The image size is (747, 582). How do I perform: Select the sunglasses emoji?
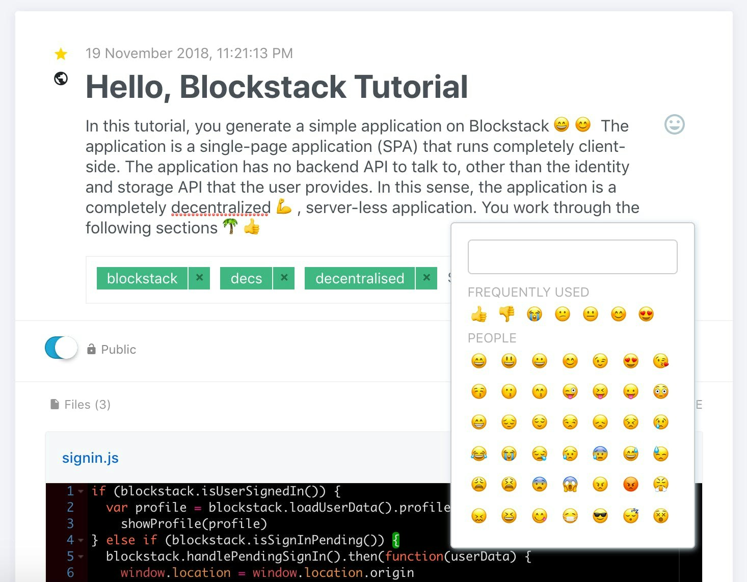click(600, 516)
